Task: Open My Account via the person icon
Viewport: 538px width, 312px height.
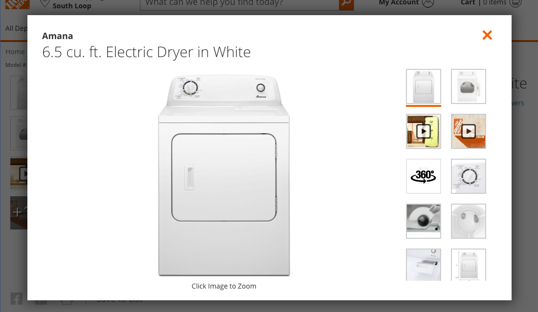Action: (428, 3)
